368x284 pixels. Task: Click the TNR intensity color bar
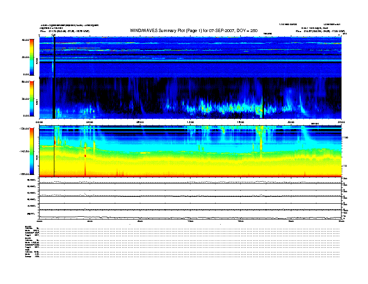click(x=32, y=151)
